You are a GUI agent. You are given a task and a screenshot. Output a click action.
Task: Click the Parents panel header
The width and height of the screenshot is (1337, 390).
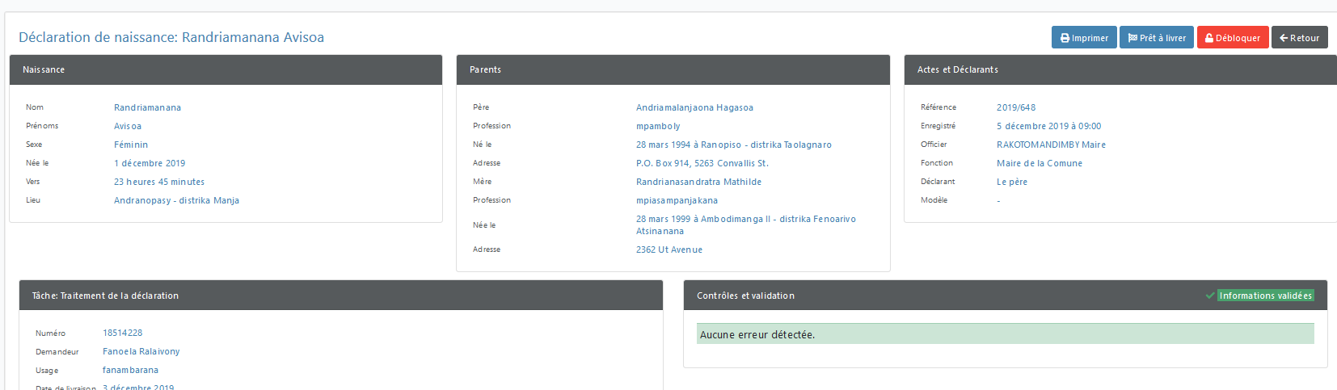pyautogui.click(x=673, y=69)
